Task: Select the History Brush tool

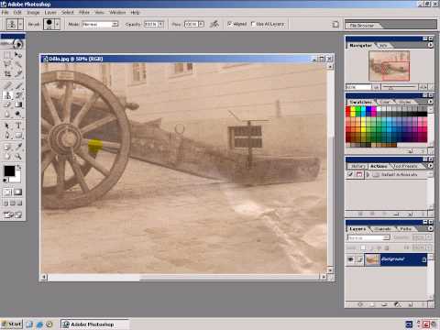Action: coord(18,95)
